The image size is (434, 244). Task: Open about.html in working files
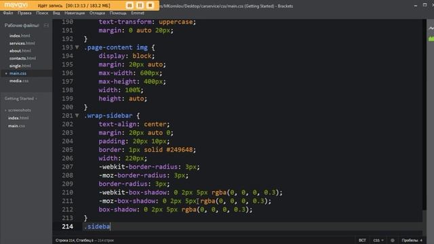coord(20,51)
